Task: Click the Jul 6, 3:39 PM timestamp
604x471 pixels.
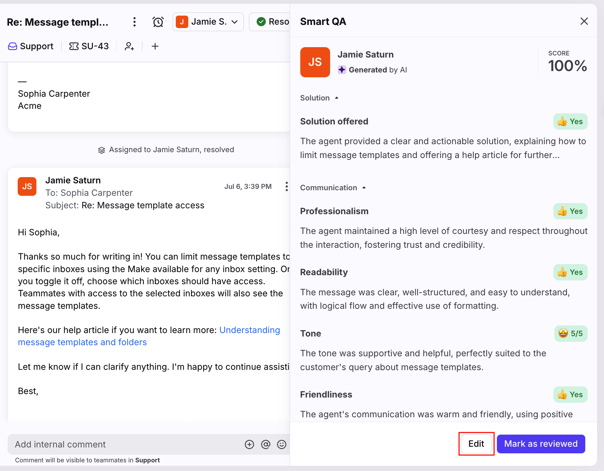Action: pyautogui.click(x=248, y=186)
